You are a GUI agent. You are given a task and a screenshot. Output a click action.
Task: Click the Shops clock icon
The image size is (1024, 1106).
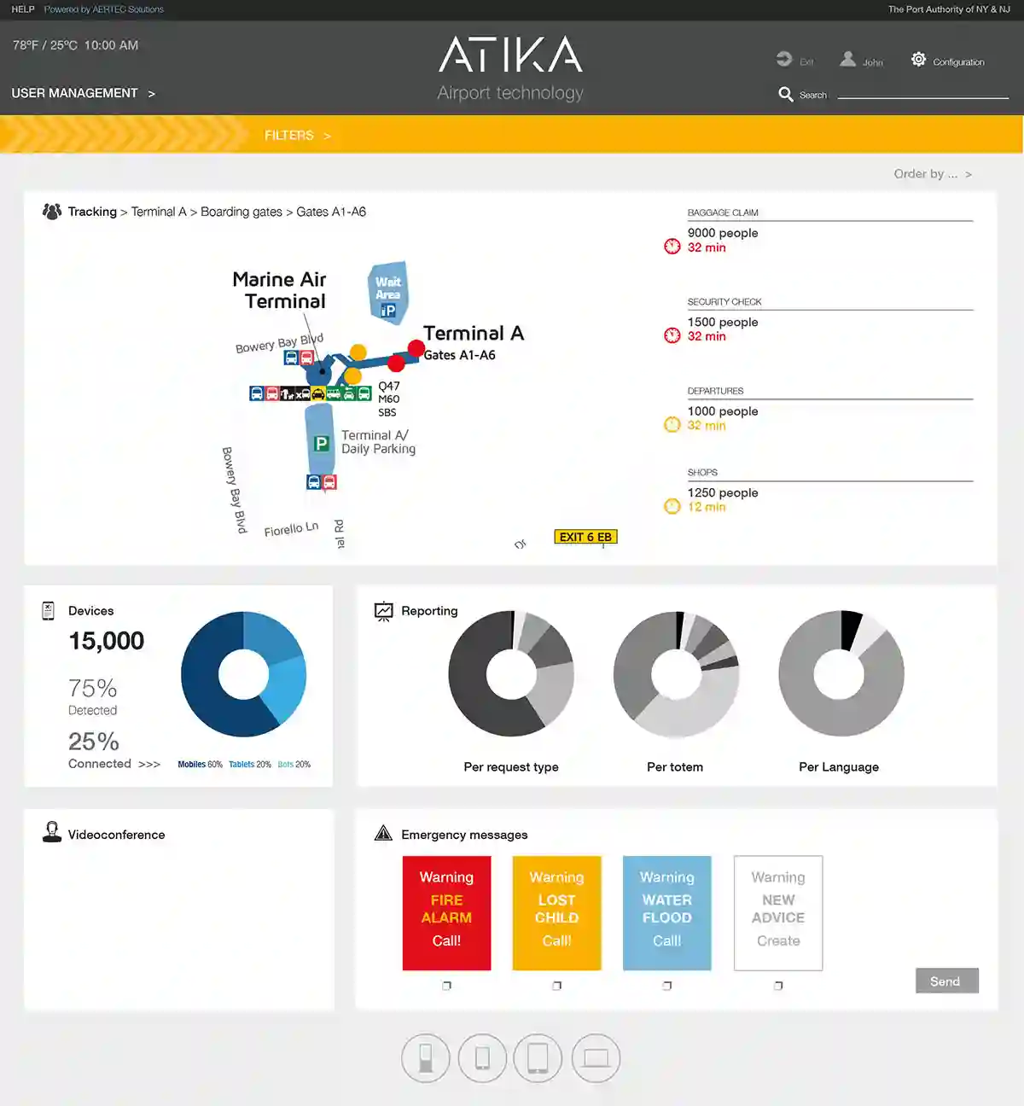pyautogui.click(x=672, y=506)
